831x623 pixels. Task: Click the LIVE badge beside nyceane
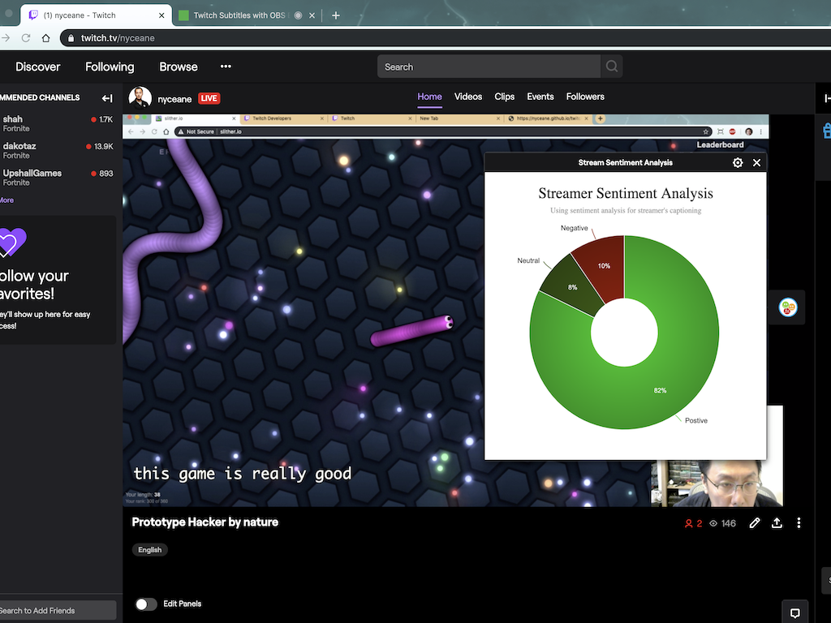(209, 98)
